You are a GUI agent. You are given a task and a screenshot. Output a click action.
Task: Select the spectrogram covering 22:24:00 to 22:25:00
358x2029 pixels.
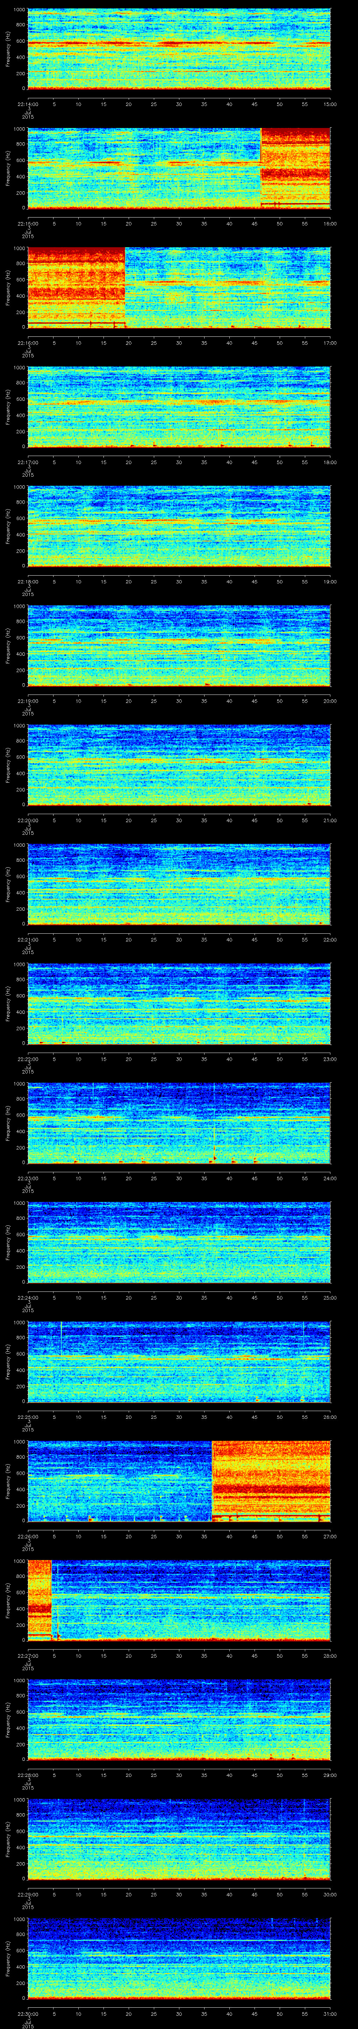pos(179,1242)
